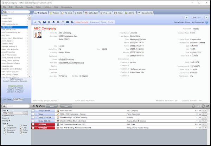Open the Hot Keys menu

point(47,7)
